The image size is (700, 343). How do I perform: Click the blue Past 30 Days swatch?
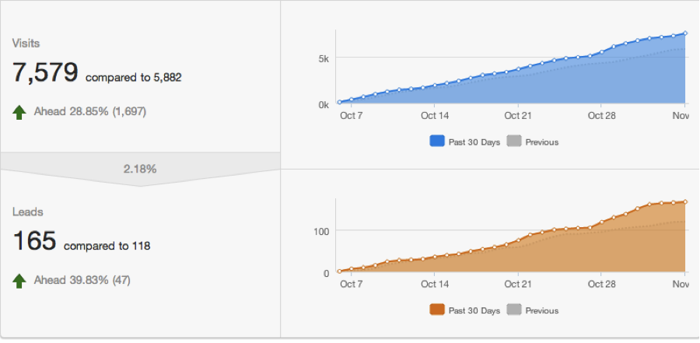coord(437,142)
